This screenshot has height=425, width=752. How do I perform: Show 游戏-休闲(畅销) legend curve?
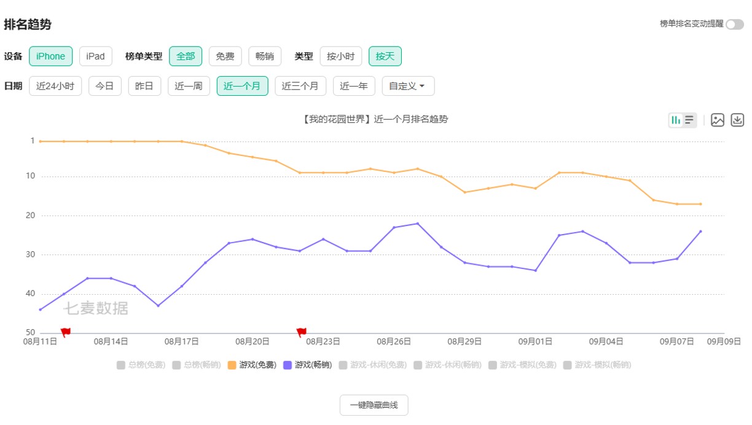point(447,365)
